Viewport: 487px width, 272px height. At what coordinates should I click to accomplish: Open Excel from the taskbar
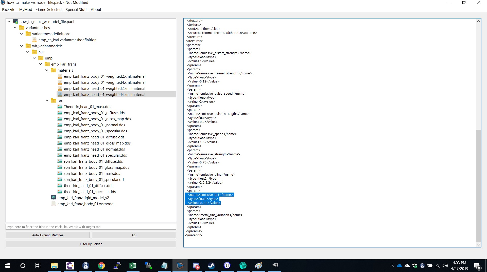(133, 265)
